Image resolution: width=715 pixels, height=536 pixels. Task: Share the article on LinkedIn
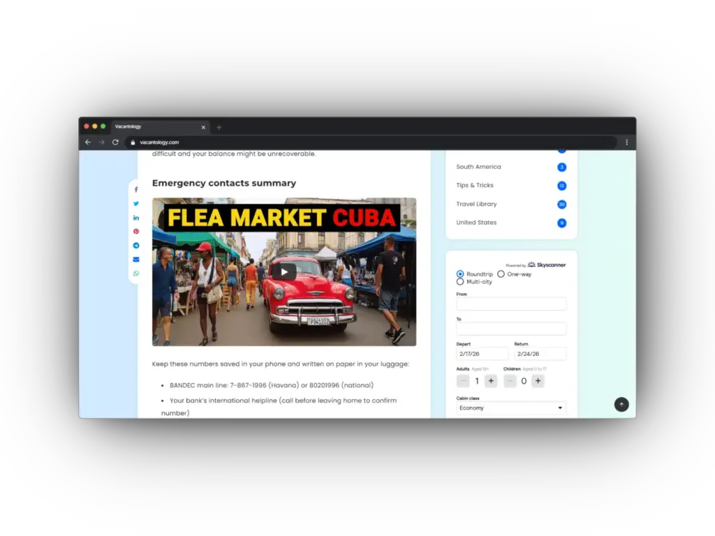pos(136,218)
